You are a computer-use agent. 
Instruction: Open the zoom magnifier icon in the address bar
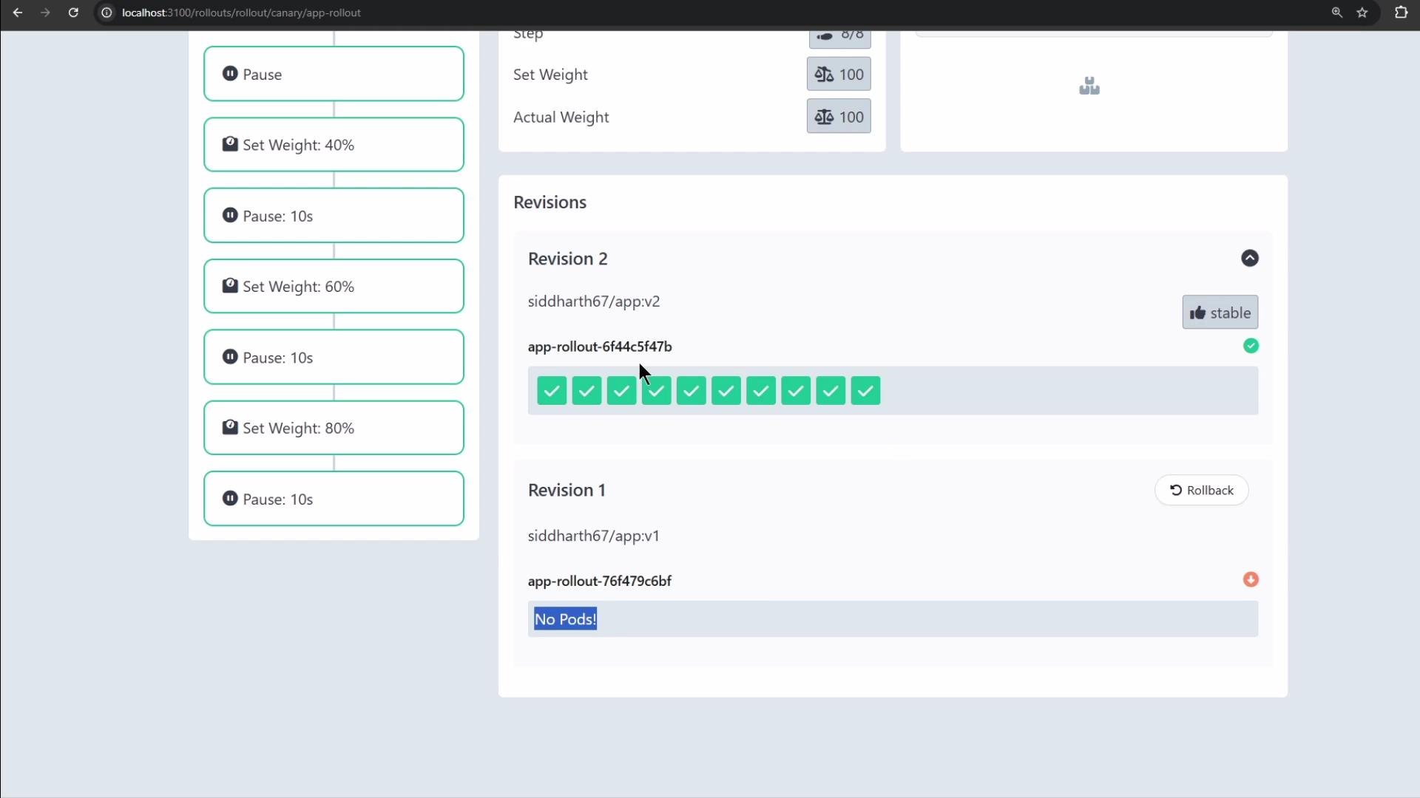click(1336, 13)
